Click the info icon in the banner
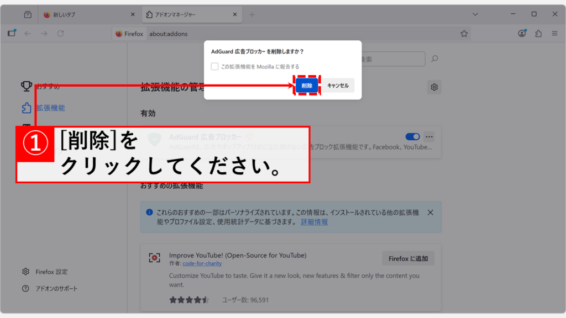566x318 pixels. (149, 213)
